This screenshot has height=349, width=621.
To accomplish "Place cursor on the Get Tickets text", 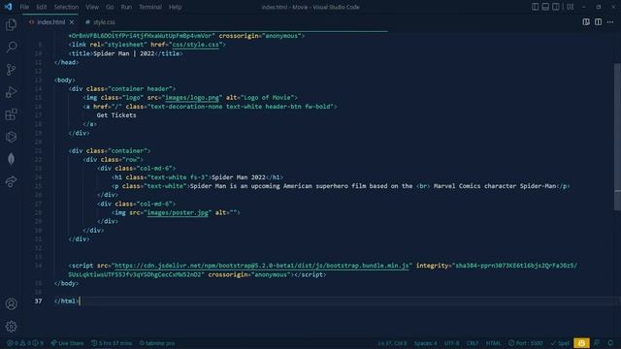I will click(116, 115).
